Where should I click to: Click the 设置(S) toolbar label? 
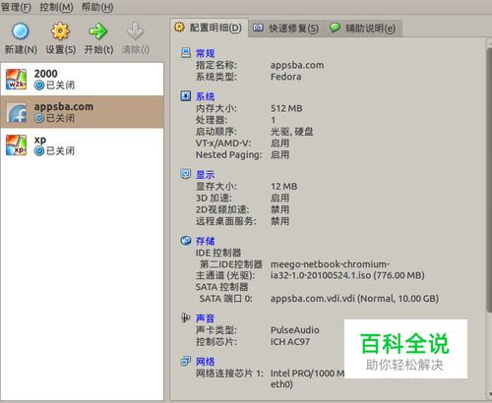(61, 50)
